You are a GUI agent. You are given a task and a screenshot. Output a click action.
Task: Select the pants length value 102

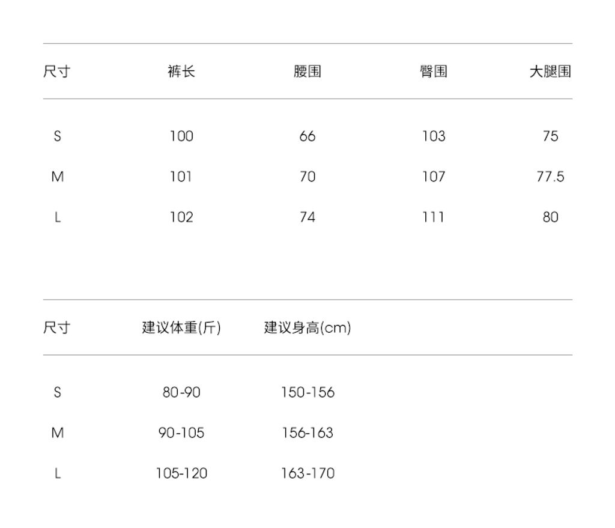tap(181, 217)
